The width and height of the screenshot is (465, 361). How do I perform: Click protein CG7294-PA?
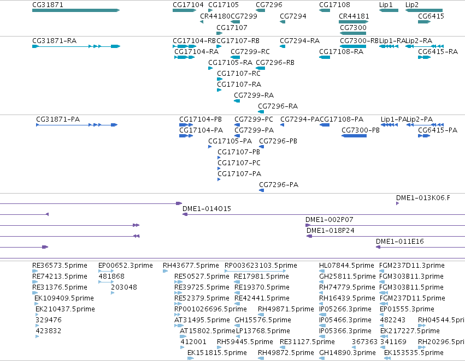click(x=282, y=125)
